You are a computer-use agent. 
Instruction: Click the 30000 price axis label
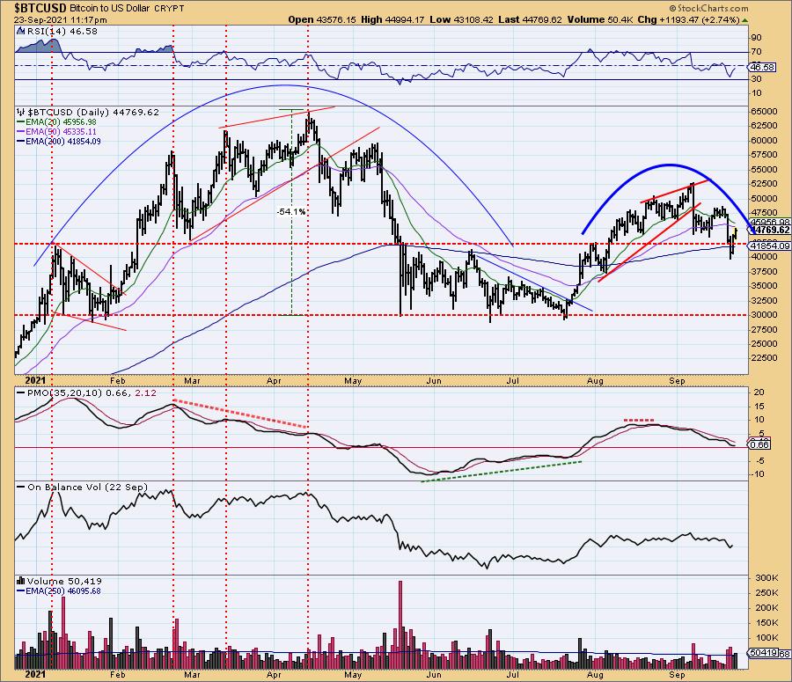[x=764, y=315]
